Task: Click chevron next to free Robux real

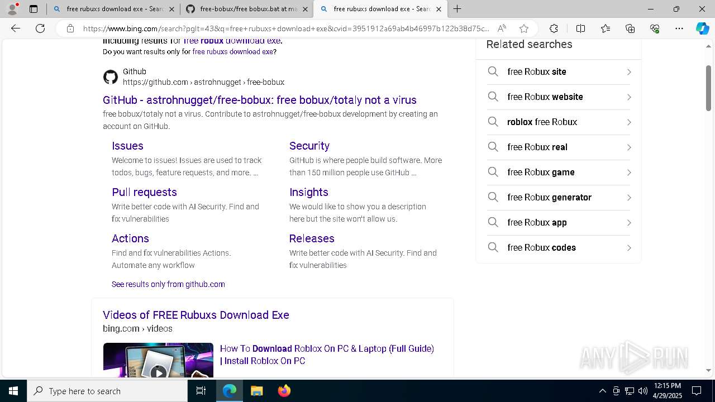Action: click(629, 147)
